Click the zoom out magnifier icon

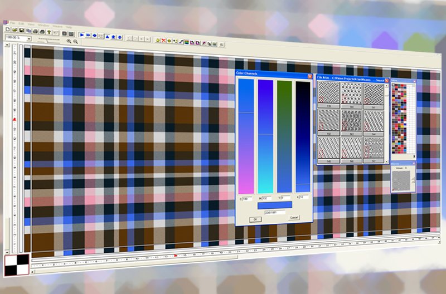pyautogui.click(x=76, y=41)
